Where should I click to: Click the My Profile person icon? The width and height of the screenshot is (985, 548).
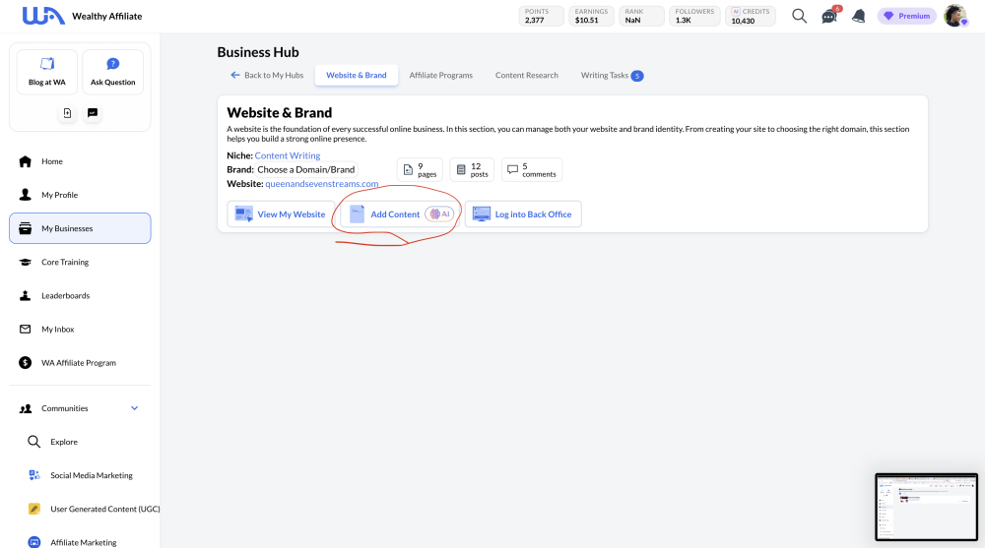point(26,195)
